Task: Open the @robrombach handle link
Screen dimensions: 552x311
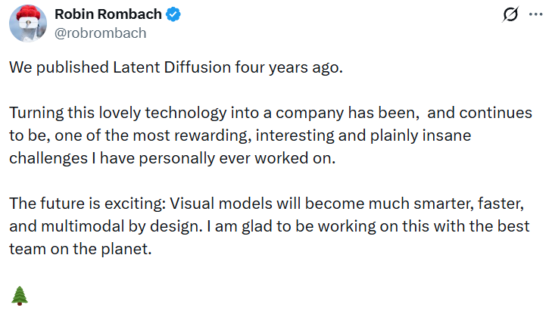Action: pos(101,33)
